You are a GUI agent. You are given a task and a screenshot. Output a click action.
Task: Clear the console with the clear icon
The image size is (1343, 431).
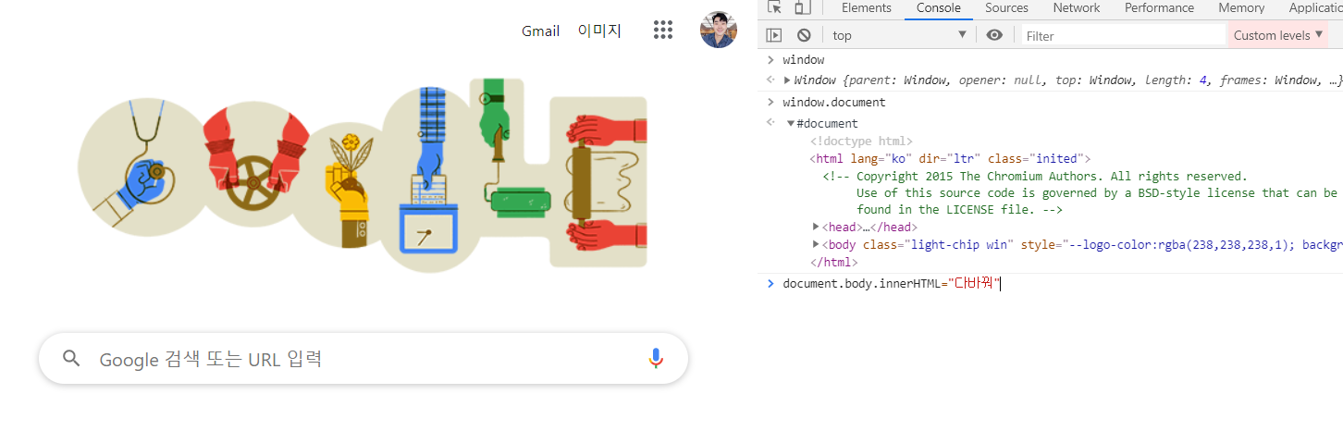[x=804, y=35]
